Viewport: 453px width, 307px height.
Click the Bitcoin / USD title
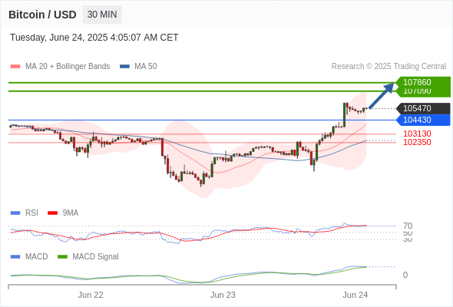point(42,15)
